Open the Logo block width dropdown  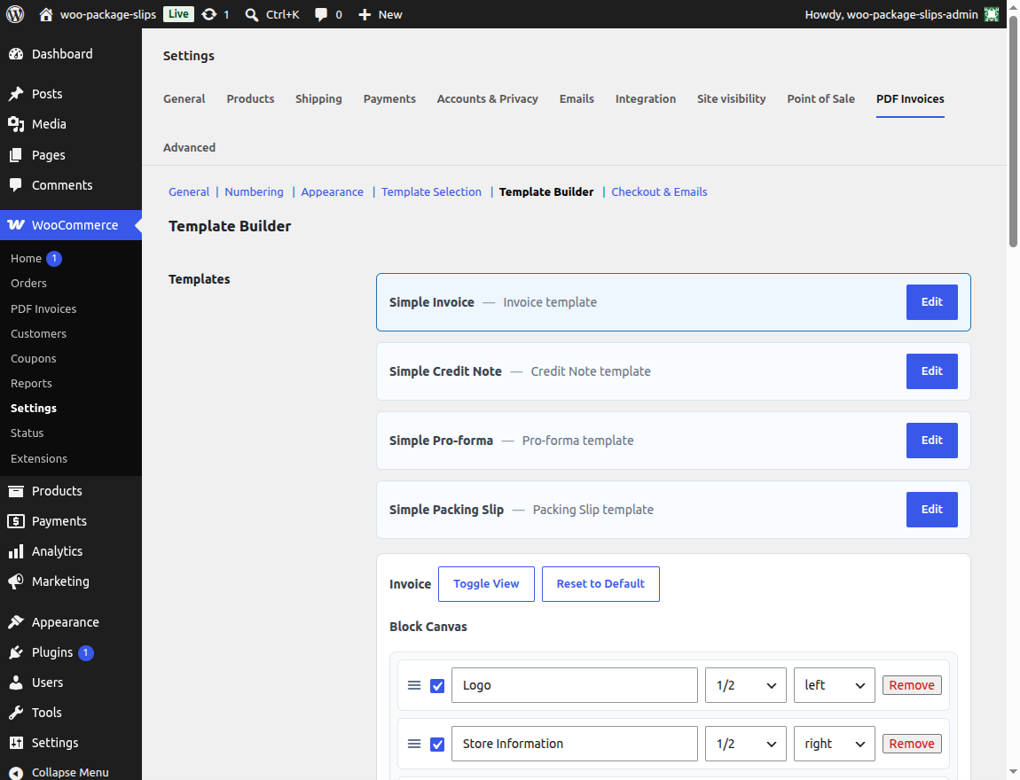[745, 685]
